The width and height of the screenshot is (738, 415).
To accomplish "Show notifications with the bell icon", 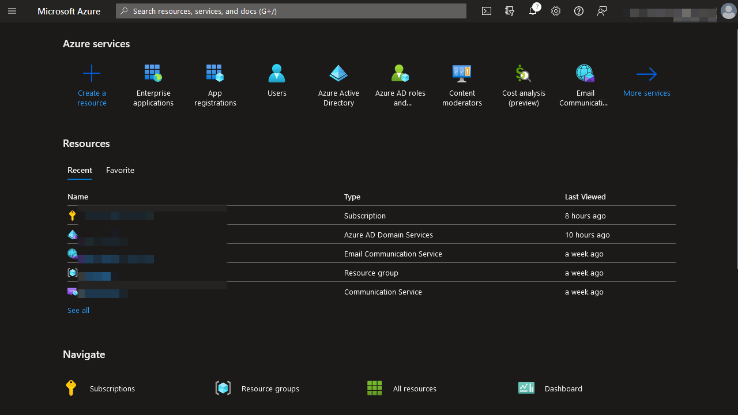I will point(533,11).
